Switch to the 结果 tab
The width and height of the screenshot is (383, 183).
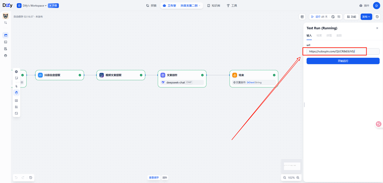click(319, 36)
